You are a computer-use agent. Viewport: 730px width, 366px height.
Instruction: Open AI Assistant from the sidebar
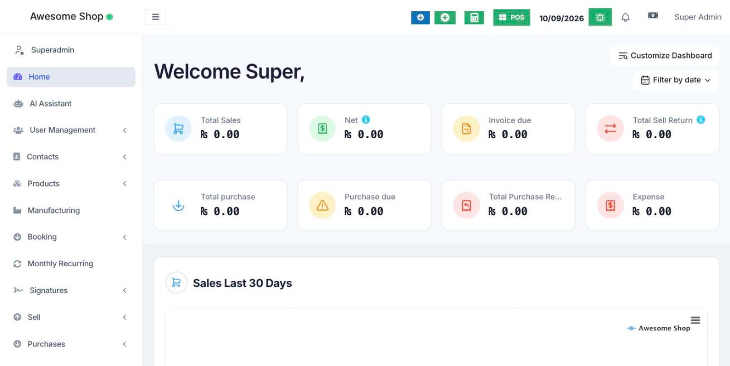click(71, 104)
